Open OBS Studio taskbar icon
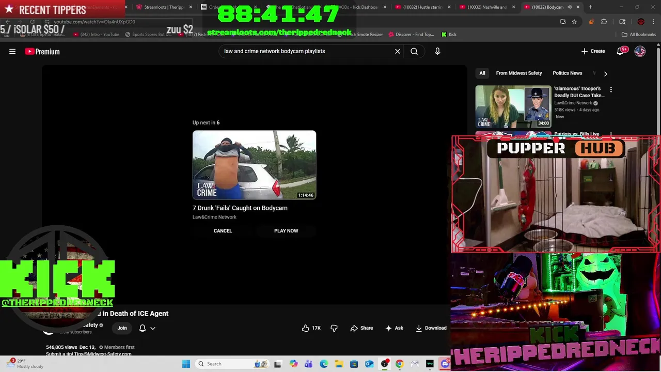This screenshot has width=661, height=372. click(x=384, y=364)
